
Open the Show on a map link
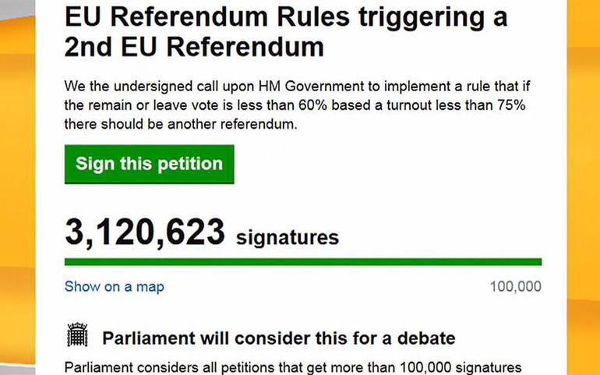(x=114, y=286)
